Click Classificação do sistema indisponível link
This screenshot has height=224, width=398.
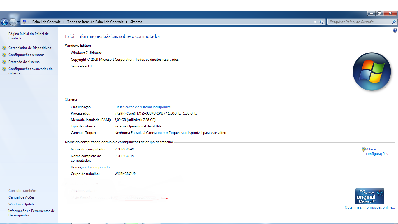143,107
